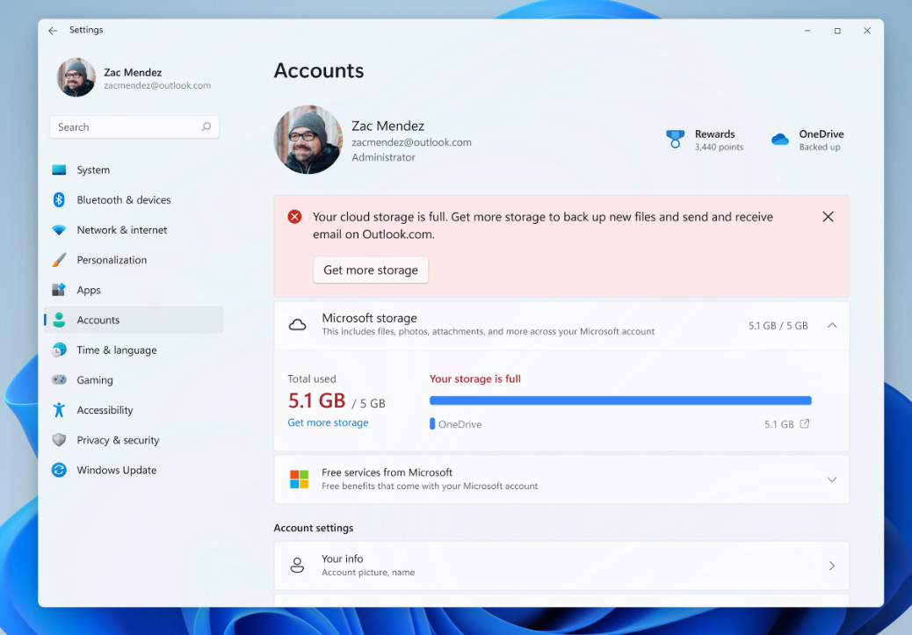
Task: Go to System settings
Action: [93, 170]
